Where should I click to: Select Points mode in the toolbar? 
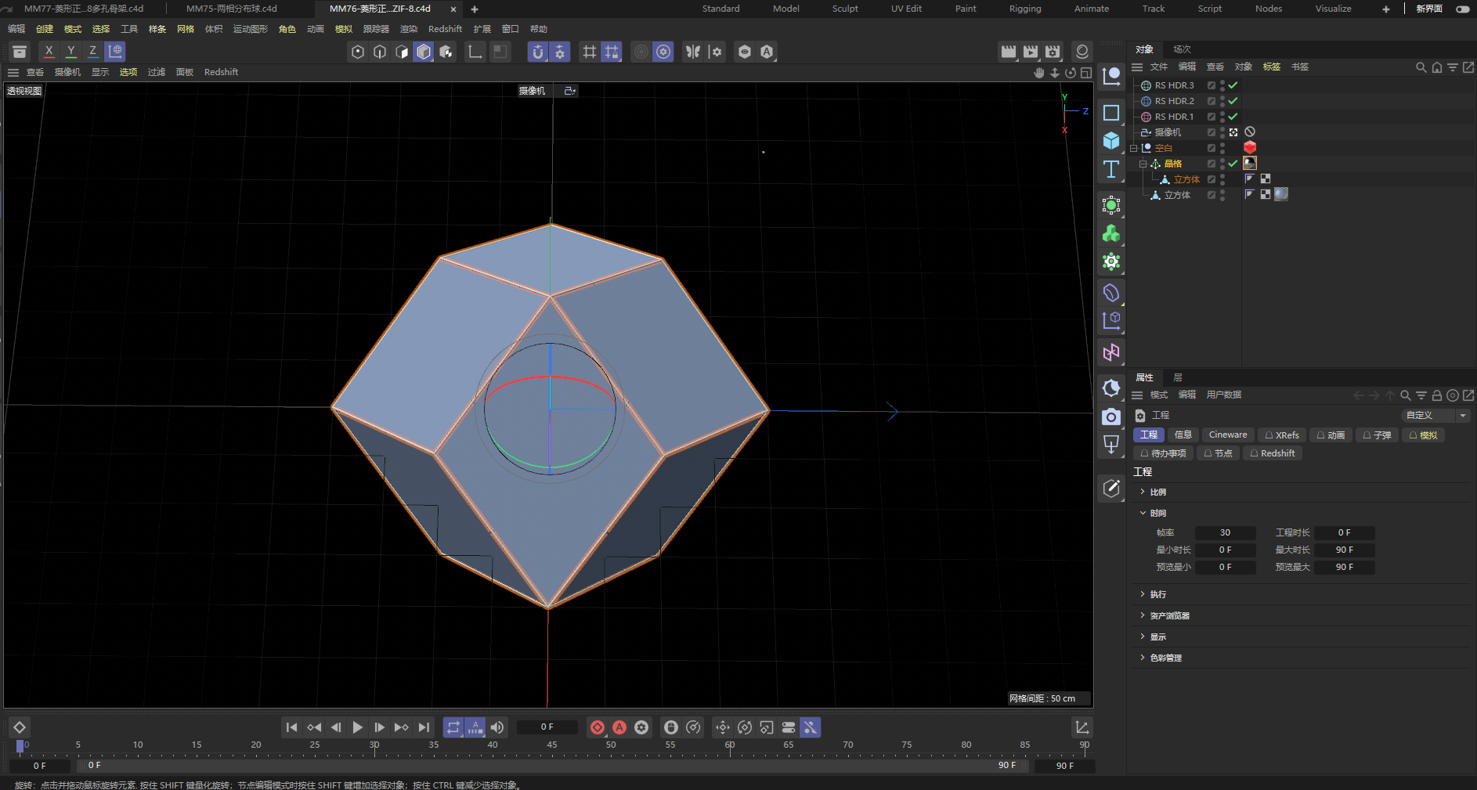[358, 52]
